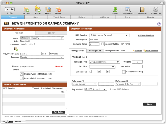The image size is (166, 124).
Task: Open Preferences gear icon
Action: point(156,10)
